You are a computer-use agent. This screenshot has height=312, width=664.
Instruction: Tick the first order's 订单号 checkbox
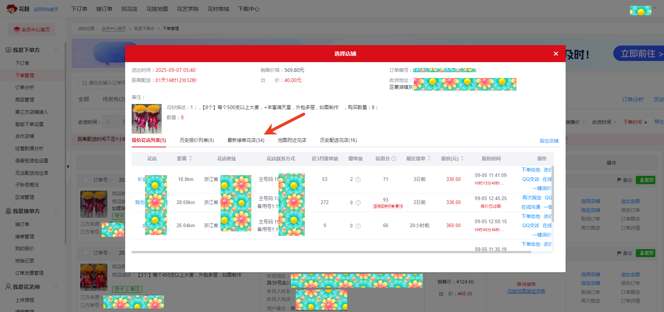click(85, 180)
